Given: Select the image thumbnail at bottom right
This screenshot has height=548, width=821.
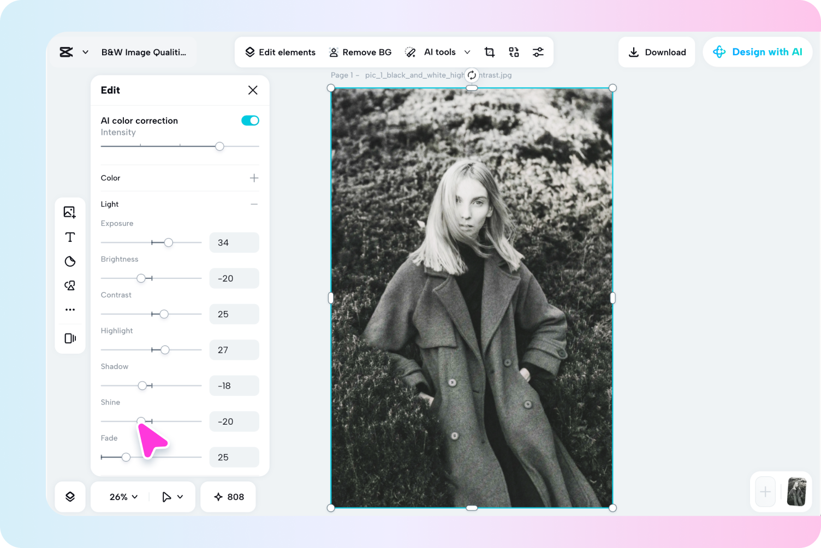Looking at the screenshot, I should tap(797, 492).
